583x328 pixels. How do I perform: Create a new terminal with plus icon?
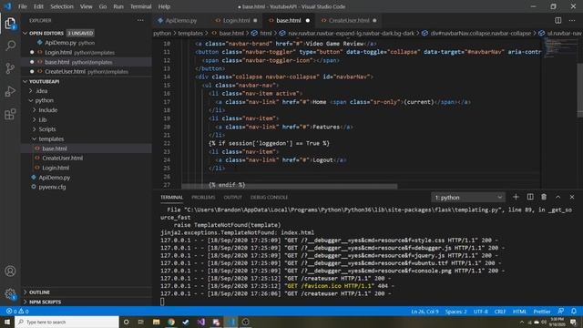(x=516, y=197)
